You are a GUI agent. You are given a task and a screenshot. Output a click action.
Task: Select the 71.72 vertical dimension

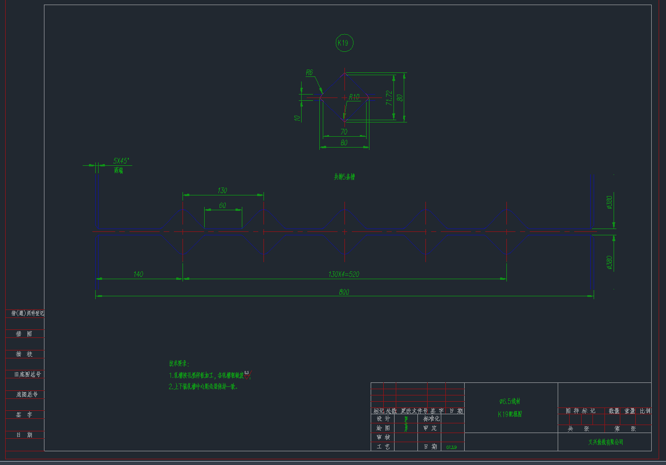click(389, 97)
